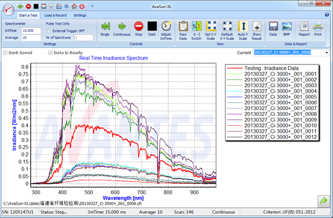The height and width of the screenshot is (218, 333).
Task: Toggle the Data is Ready checkbox
Action: point(50,53)
